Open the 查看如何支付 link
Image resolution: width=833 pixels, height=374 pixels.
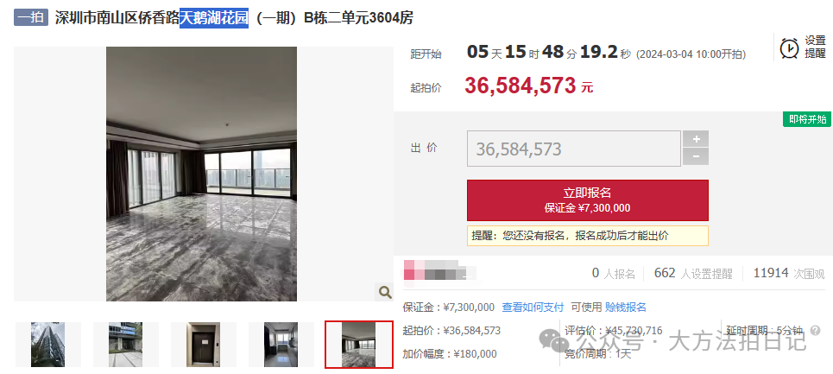click(533, 307)
